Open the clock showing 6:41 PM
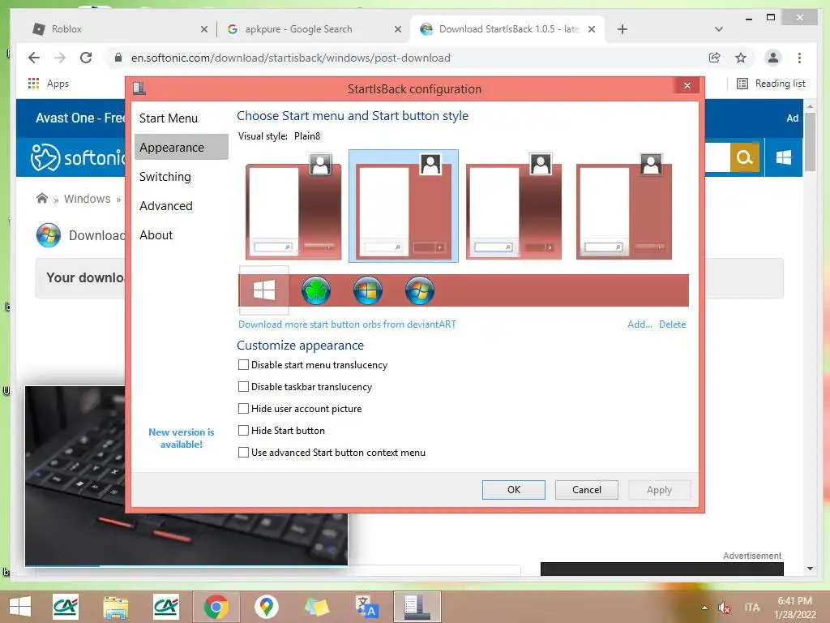 click(795, 608)
